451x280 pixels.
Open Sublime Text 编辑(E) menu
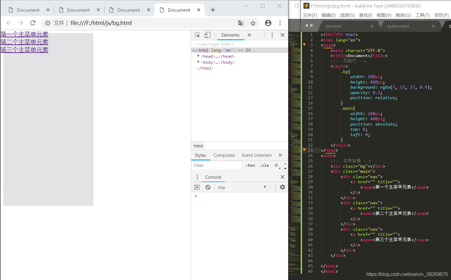click(x=328, y=15)
